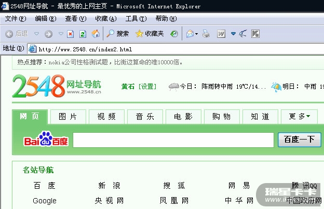Open the Google site link
Image resolution: width=324 pixels, height=209 pixels.
point(45,201)
